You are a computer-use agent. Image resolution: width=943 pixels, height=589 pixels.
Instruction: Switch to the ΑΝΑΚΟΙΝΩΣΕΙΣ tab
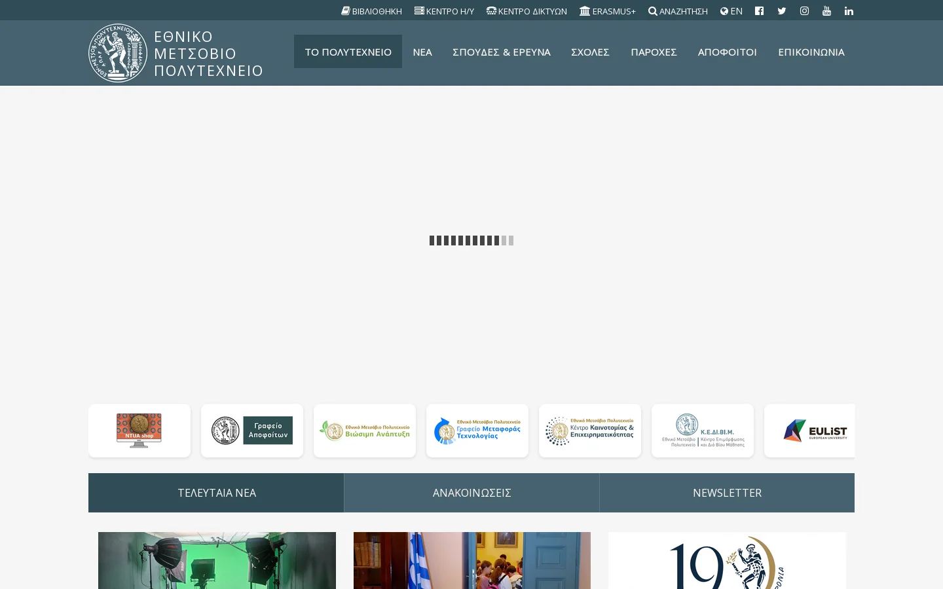coord(471,493)
